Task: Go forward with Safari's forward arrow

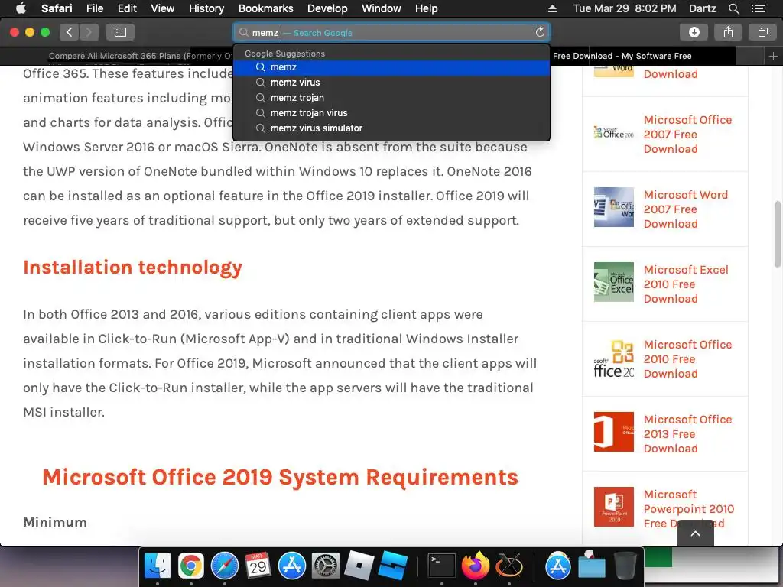Action: (x=89, y=32)
